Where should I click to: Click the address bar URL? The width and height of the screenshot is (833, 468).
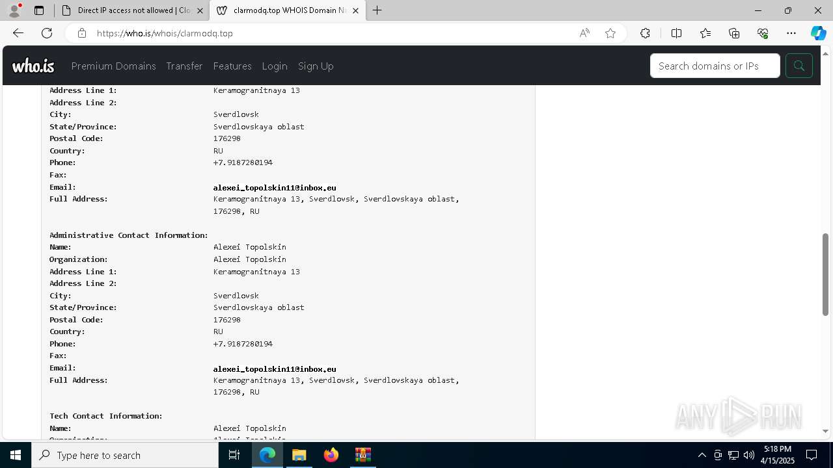point(165,33)
